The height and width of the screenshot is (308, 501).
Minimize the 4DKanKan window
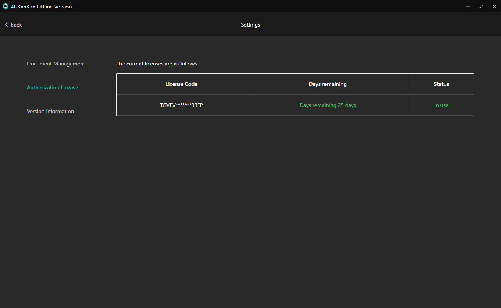point(468,7)
